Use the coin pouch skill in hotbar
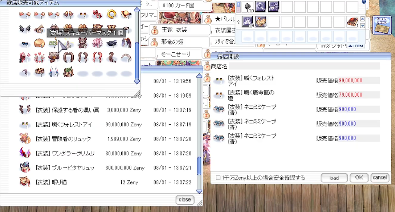Screen dimensions: 395x212 (x=260, y=22)
